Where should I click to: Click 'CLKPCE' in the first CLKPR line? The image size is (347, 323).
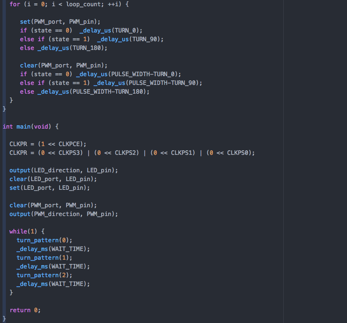click(69, 144)
